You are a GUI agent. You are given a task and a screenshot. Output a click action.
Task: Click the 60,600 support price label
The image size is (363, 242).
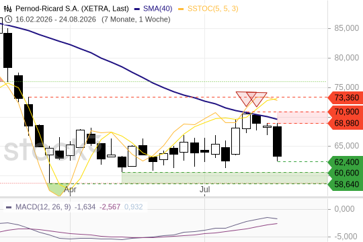pos(346,173)
